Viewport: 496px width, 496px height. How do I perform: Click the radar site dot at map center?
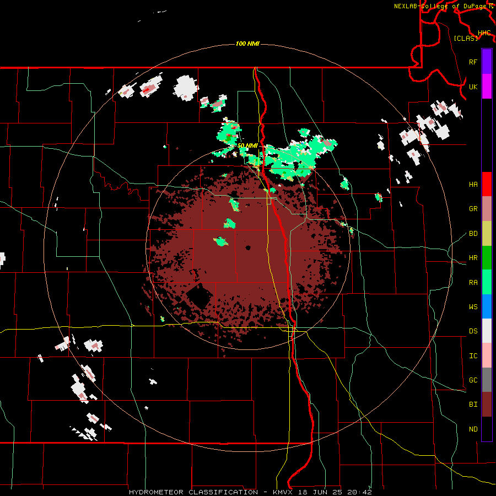pos(247,248)
